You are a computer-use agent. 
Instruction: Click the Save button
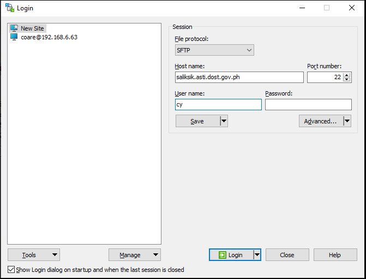point(197,121)
